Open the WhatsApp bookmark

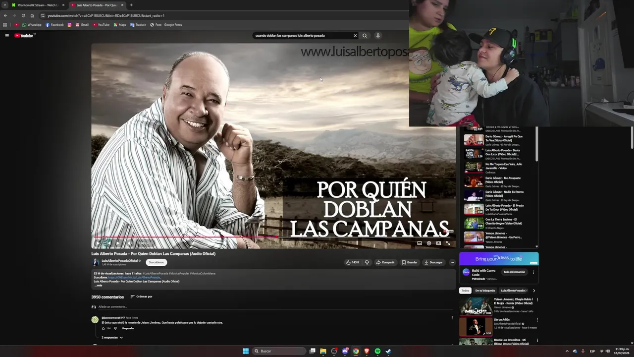point(32,25)
